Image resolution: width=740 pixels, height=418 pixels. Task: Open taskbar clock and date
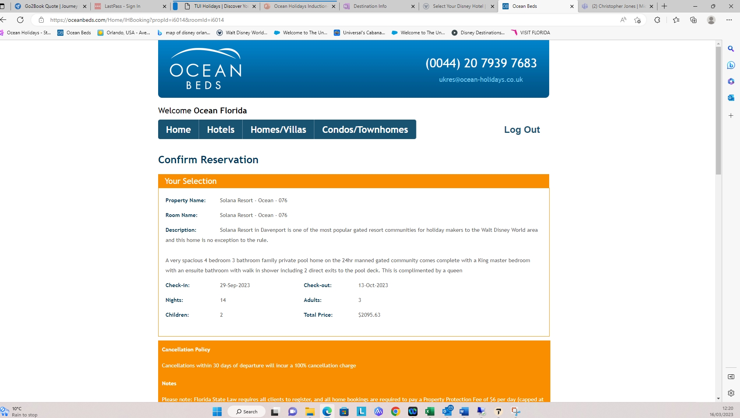pyautogui.click(x=722, y=411)
